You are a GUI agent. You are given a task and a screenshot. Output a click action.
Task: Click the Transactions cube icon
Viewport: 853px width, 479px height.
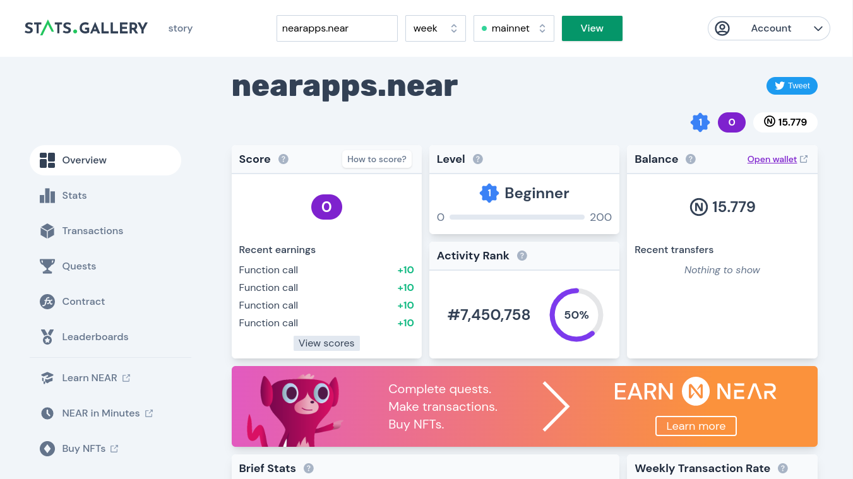(47, 231)
